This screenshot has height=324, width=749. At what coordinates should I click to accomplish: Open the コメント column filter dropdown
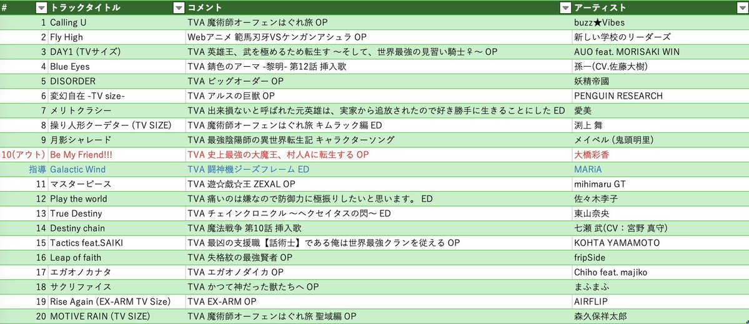[x=565, y=7]
